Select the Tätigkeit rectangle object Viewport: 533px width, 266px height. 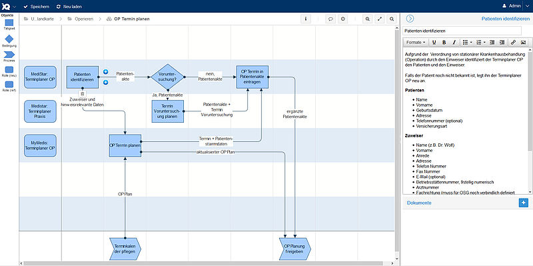(9, 23)
